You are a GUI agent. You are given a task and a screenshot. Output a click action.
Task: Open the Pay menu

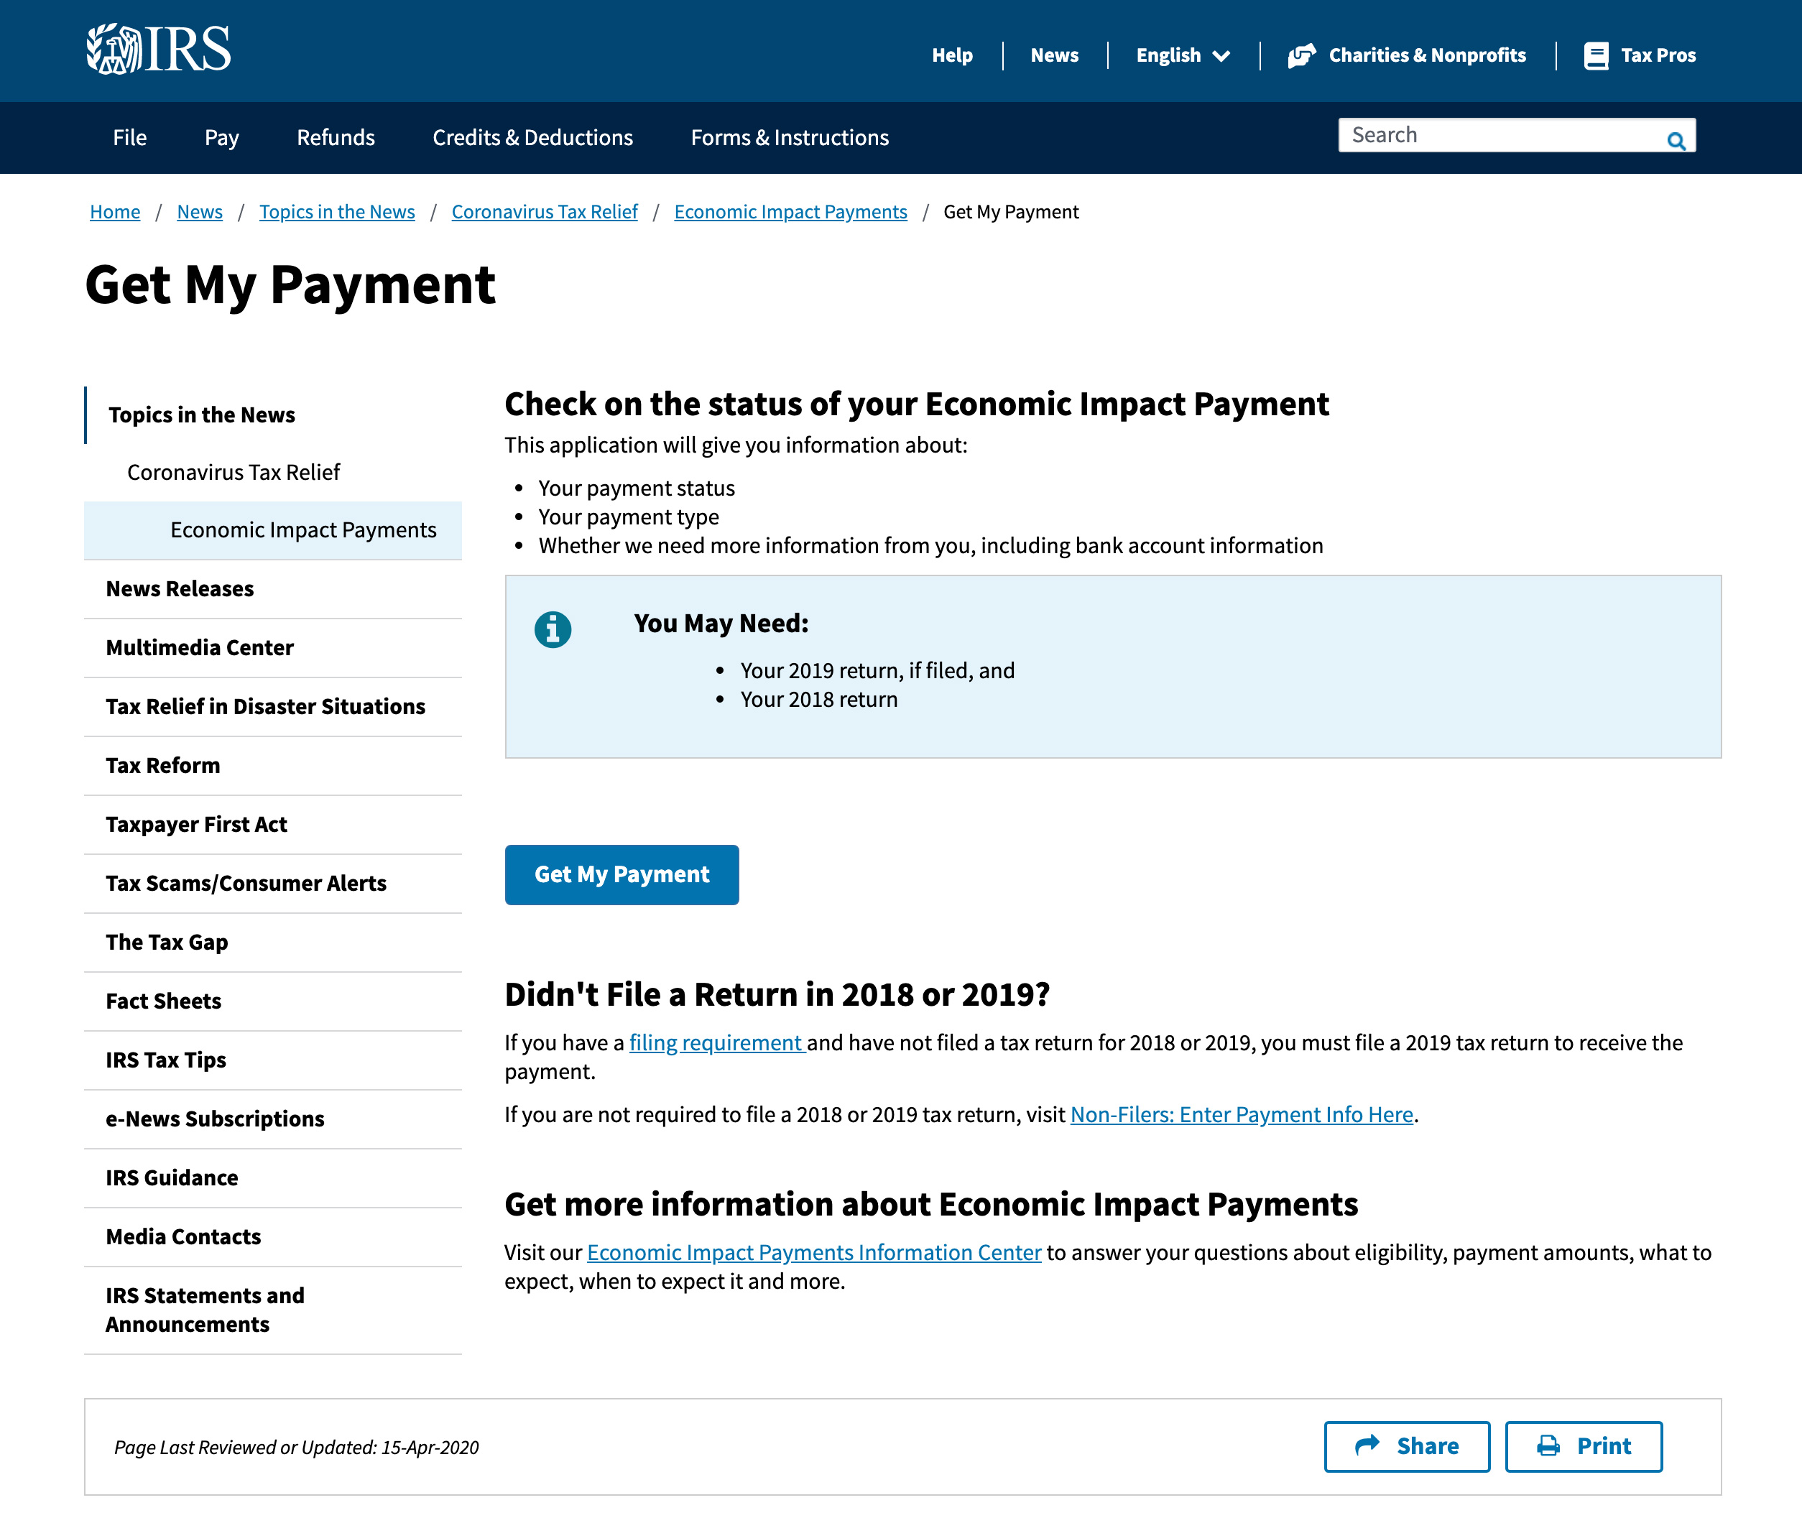[221, 138]
